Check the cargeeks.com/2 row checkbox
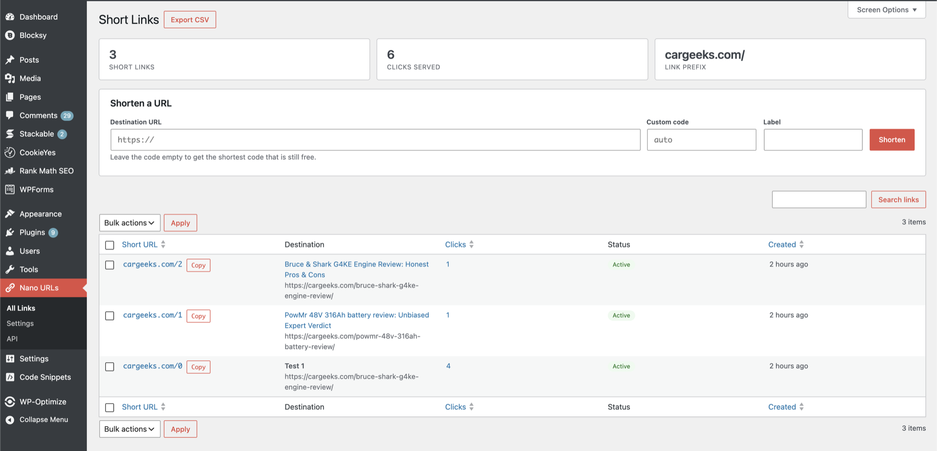 (110, 265)
